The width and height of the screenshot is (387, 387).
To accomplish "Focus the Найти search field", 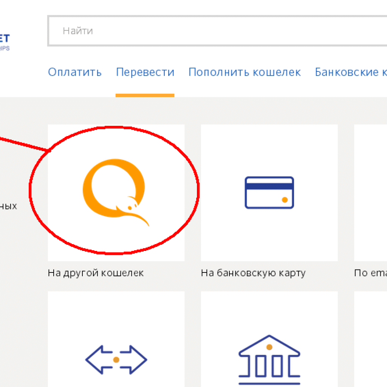I will click(x=217, y=31).
